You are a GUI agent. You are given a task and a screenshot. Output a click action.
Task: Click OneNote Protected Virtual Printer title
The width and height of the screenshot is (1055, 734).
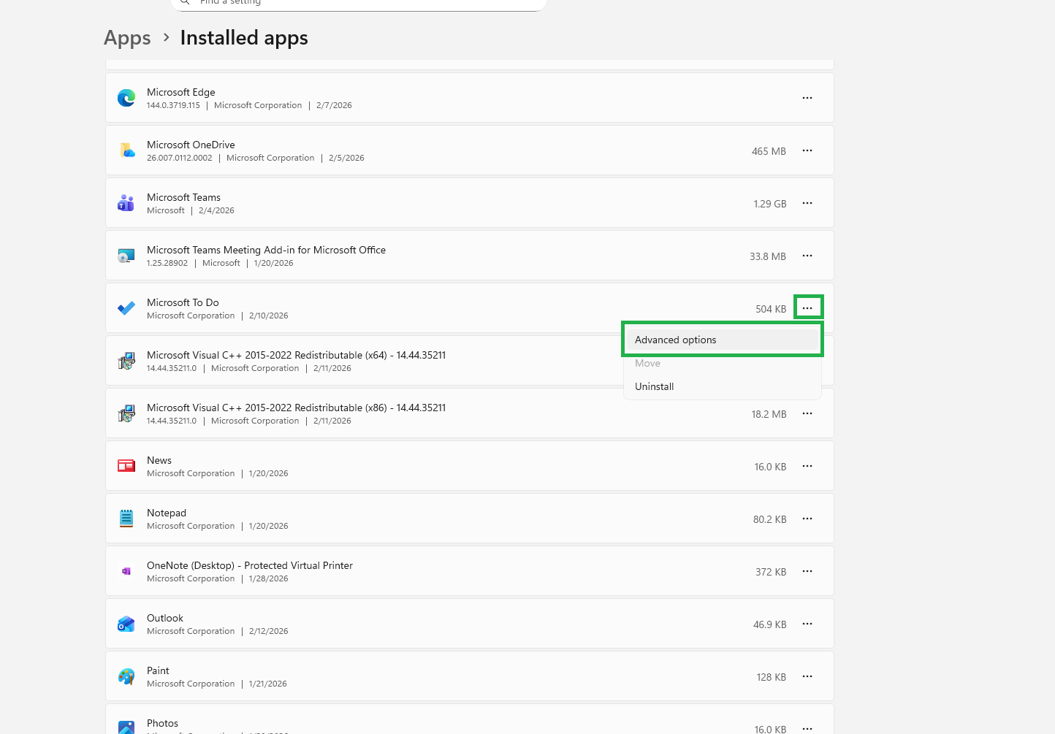click(250, 565)
